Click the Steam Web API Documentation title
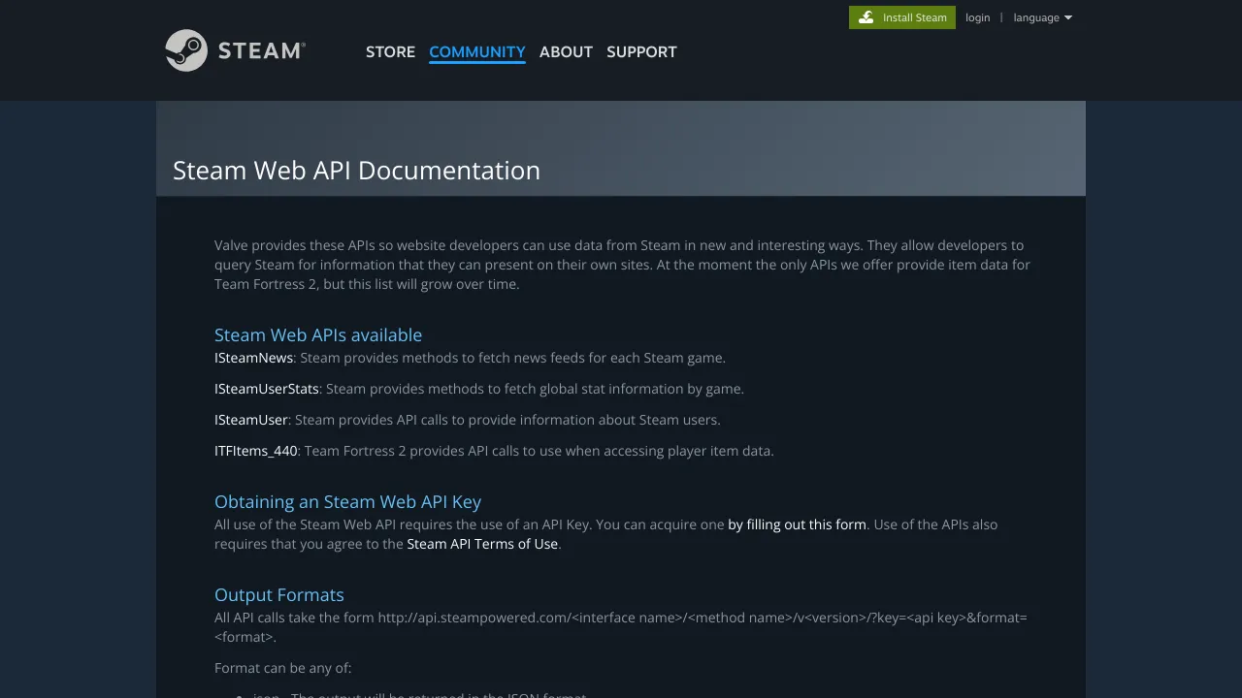The image size is (1242, 698). click(x=356, y=170)
